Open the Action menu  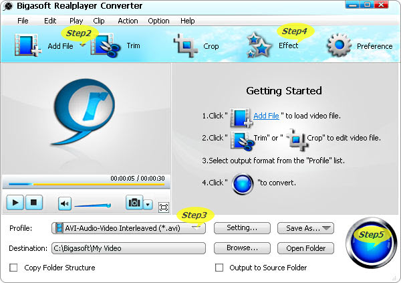128,21
